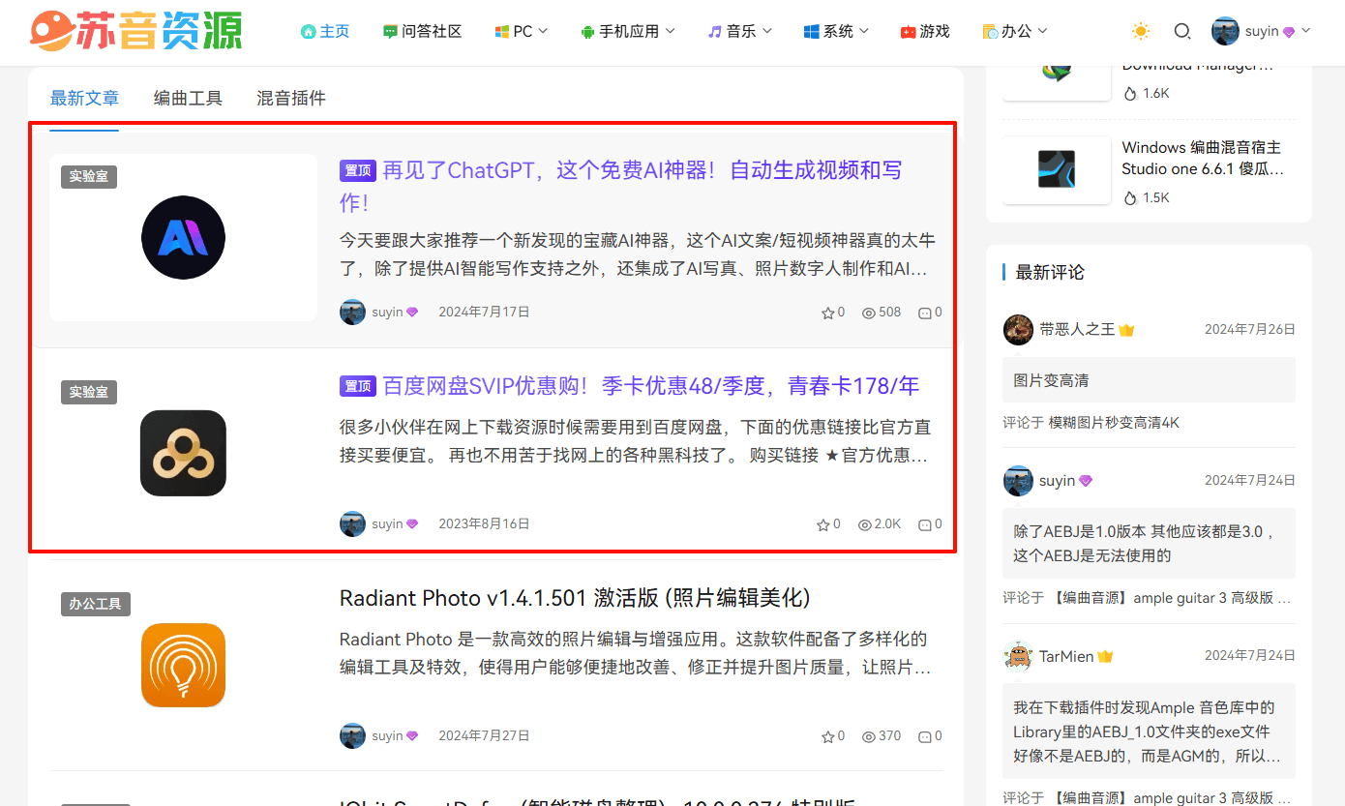Open the Studio one 6.6.1 sidebar thumbnail
The image size is (1345, 806).
coord(1057,169)
